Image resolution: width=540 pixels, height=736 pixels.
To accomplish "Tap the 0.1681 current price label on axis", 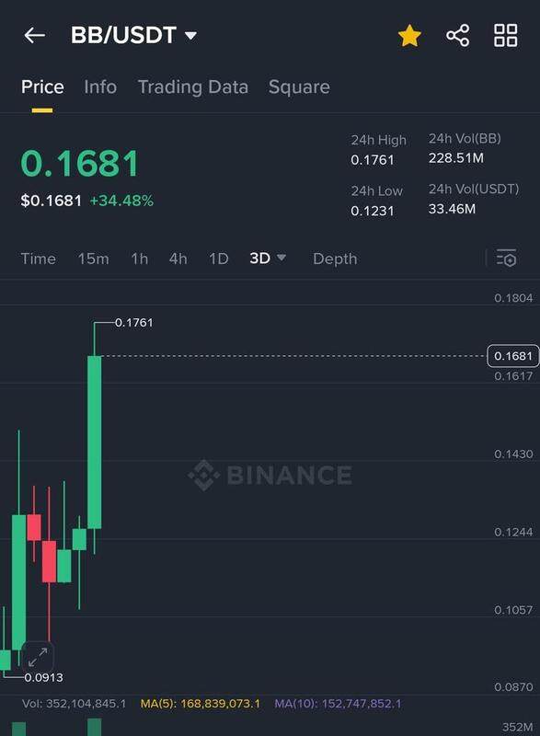I will pos(512,356).
